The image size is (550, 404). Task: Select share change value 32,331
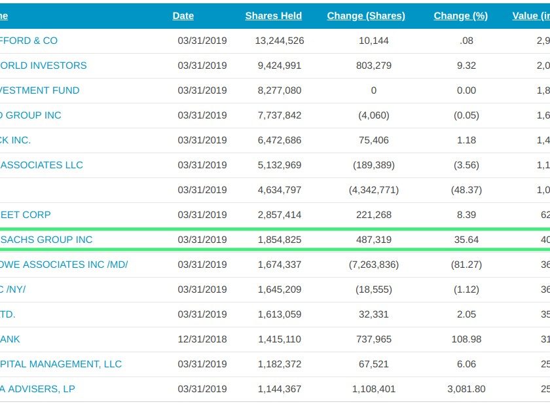click(x=374, y=314)
